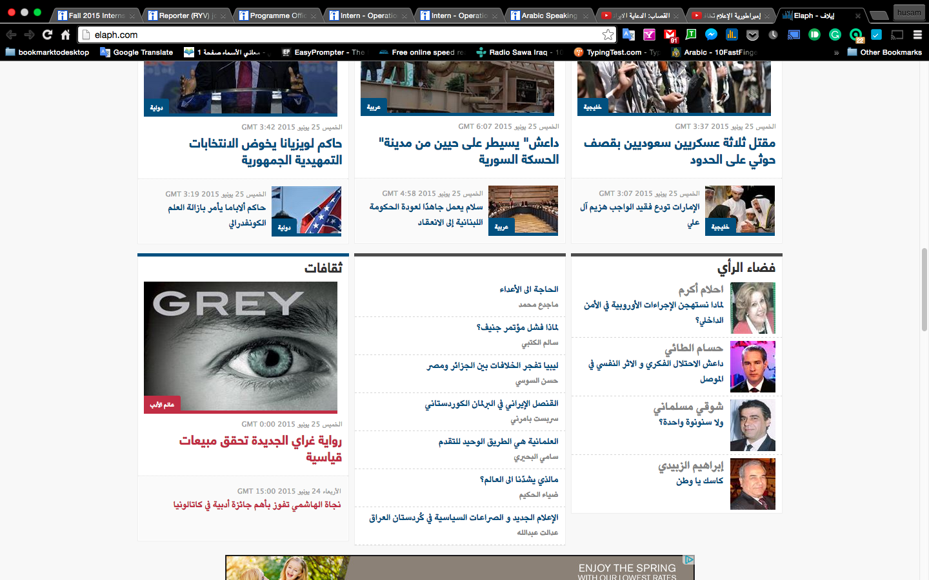Click the Lebanese cabinet meeting room thumbnail
This screenshot has width=929, height=580.
click(523, 210)
